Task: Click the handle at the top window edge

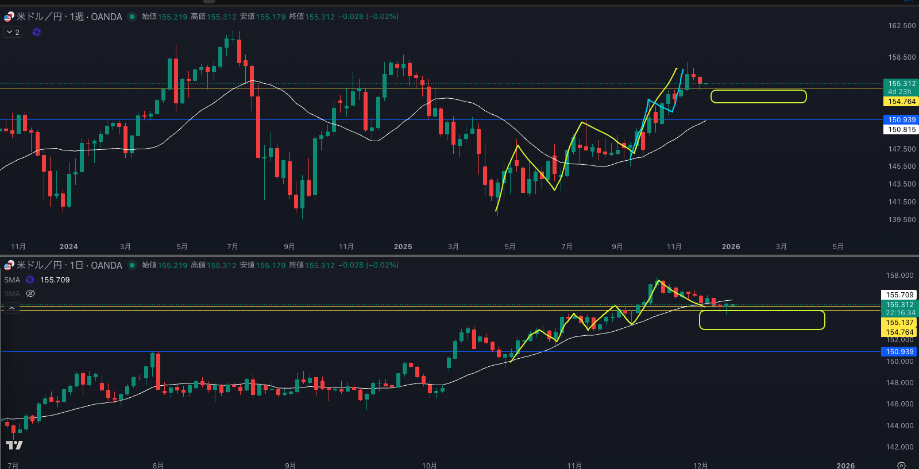Action: pyautogui.click(x=209, y=2)
